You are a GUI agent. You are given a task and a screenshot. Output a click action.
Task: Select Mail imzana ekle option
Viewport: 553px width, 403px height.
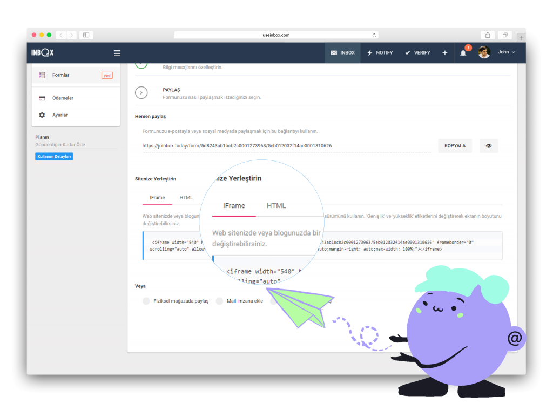tap(240, 301)
